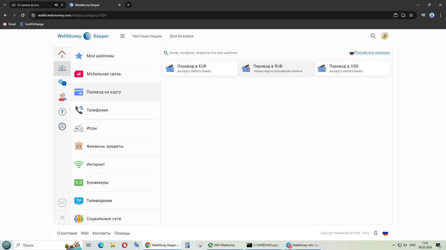Open the apps grid icon in header
The image size is (446, 250).
click(x=122, y=36)
